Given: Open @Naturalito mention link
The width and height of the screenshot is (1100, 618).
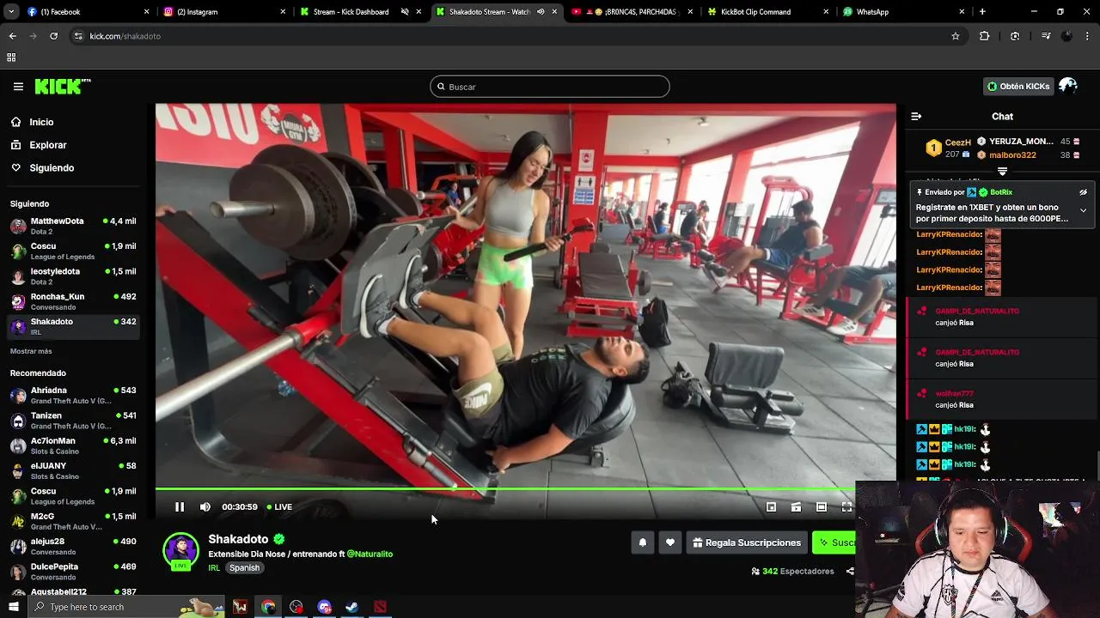Looking at the screenshot, I should (x=370, y=554).
